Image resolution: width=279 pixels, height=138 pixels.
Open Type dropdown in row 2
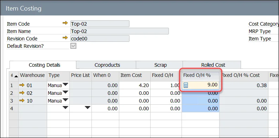click(x=65, y=92)
